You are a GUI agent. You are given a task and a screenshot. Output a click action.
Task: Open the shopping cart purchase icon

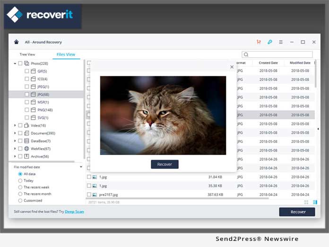259,42
